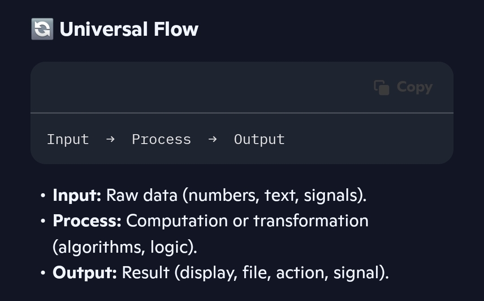Click the Result (display, file, action, signal) text
This screenshot has width=484, height=301.
click(255, 272)
